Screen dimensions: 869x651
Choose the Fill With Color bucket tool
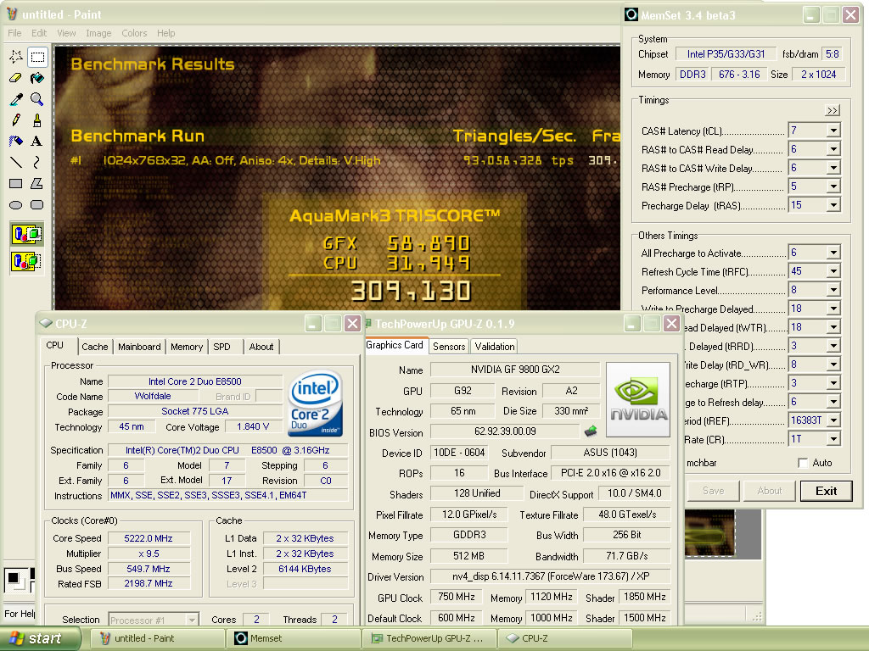pyautogui.click(x=37, y=78)
